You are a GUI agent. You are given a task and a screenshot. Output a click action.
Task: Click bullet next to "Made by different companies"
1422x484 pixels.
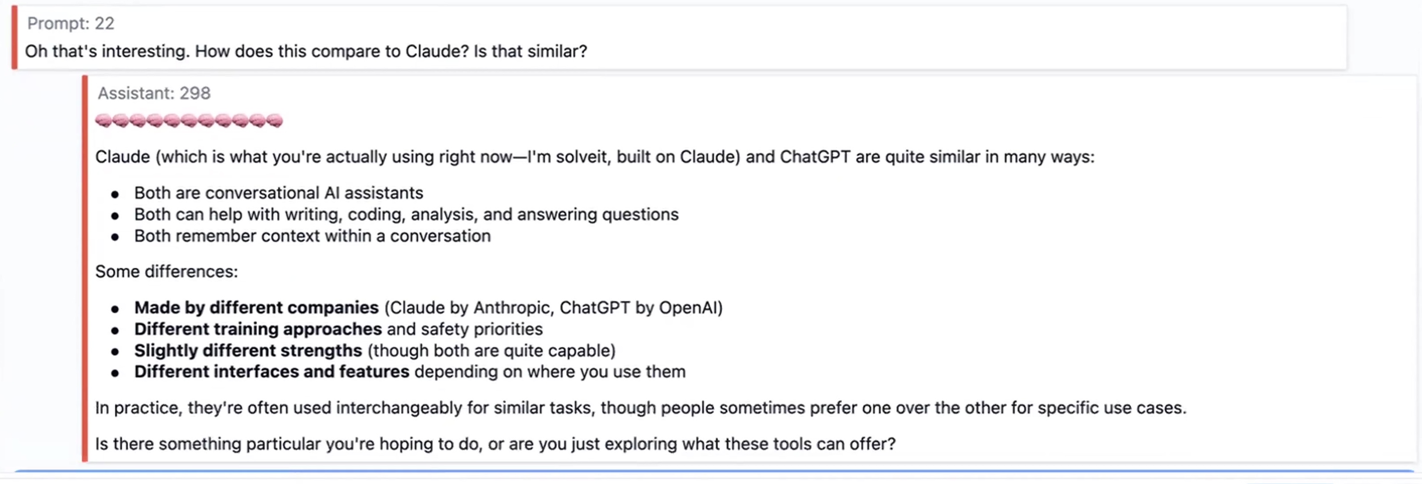[115, 309]
